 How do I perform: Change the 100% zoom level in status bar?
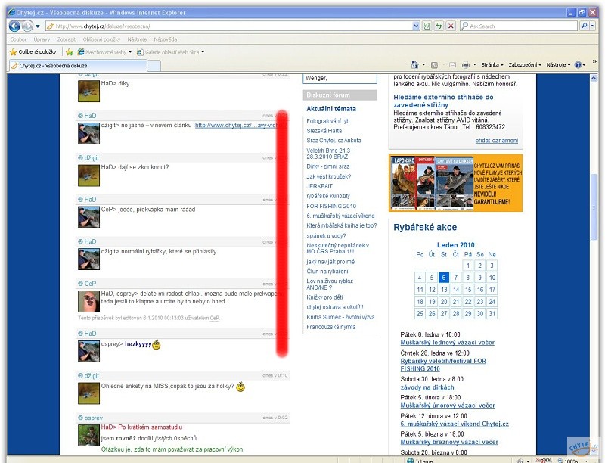(x=572, y=460)
